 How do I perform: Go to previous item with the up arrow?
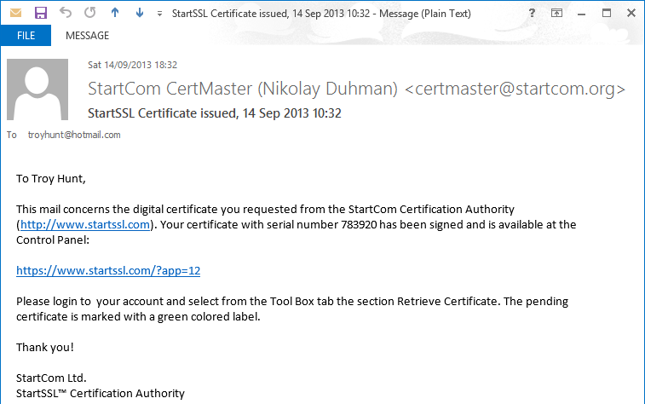(x=115, y=13)
